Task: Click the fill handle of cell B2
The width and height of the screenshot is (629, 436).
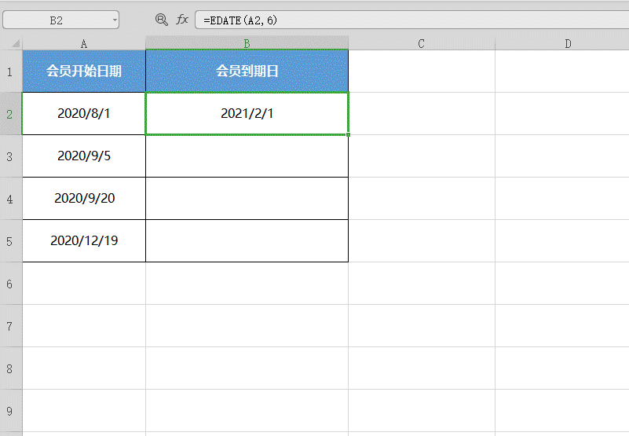Action: coord(348,134)
